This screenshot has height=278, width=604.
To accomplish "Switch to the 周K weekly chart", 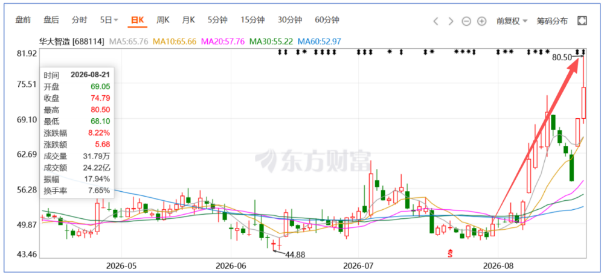I will coord(163,21).
